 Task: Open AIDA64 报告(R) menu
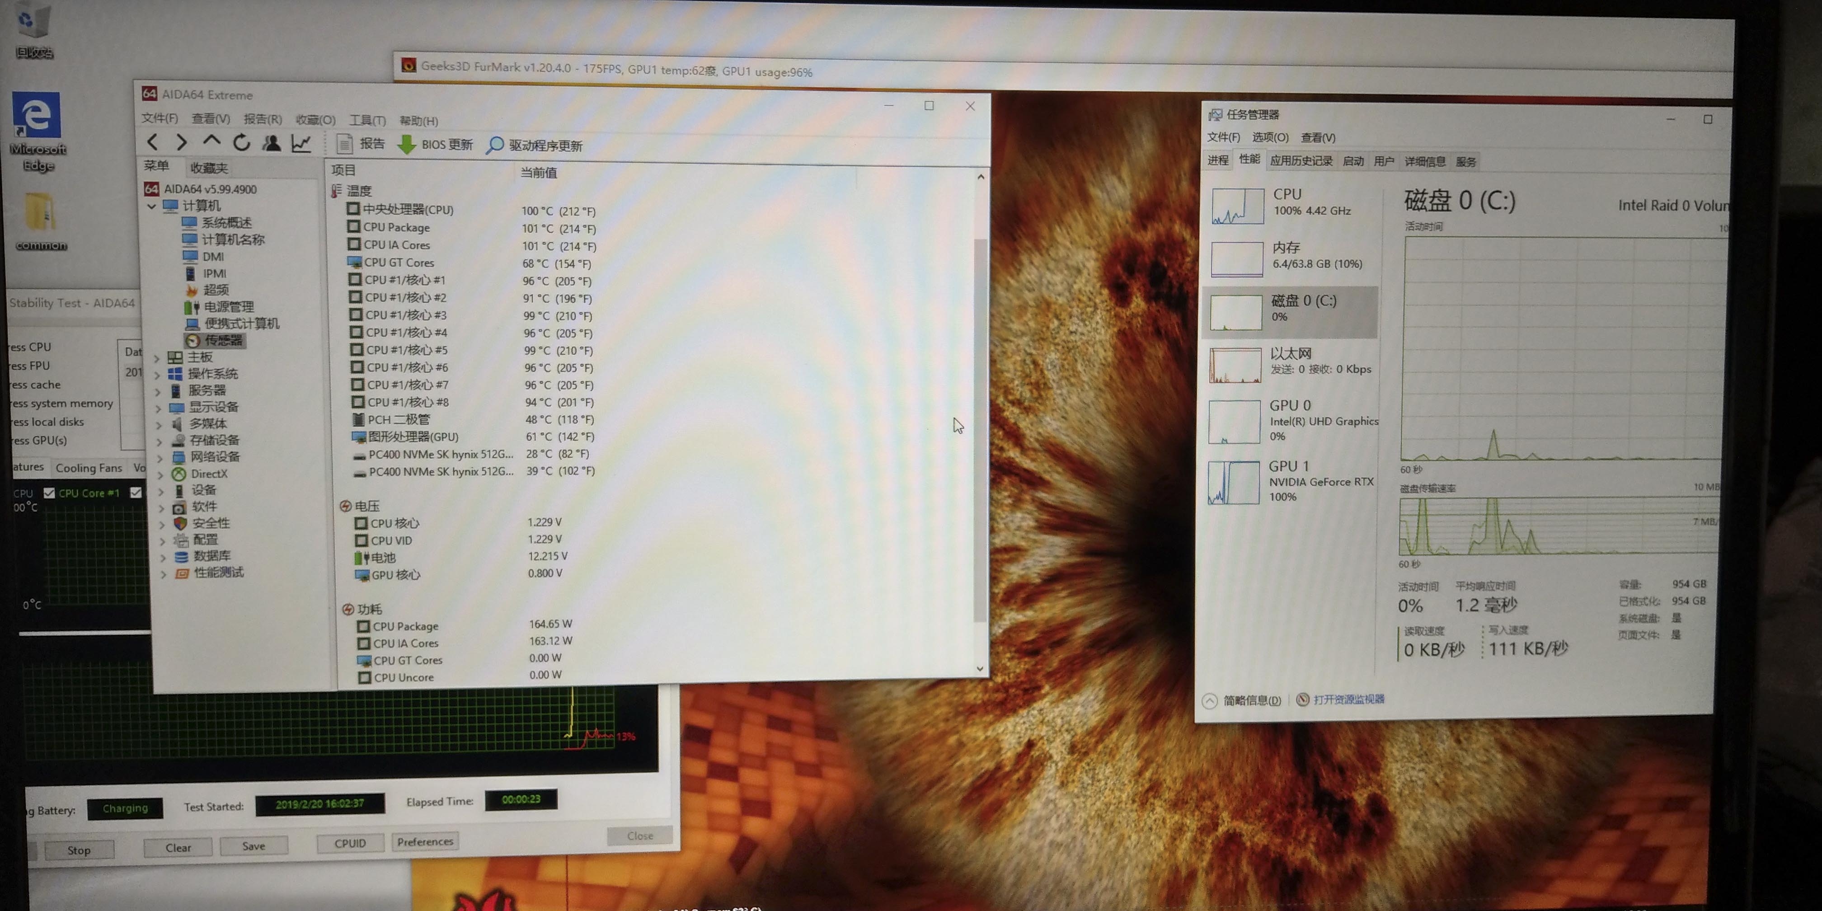263,119
